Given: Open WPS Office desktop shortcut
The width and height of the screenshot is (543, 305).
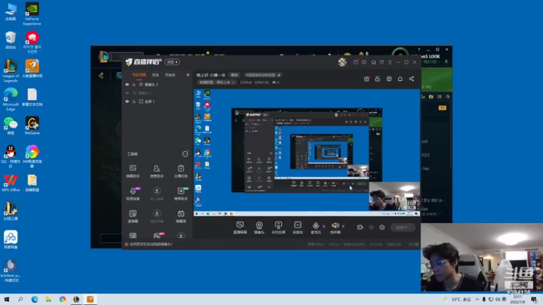Looking at the screenshot, I should [10, 182].
